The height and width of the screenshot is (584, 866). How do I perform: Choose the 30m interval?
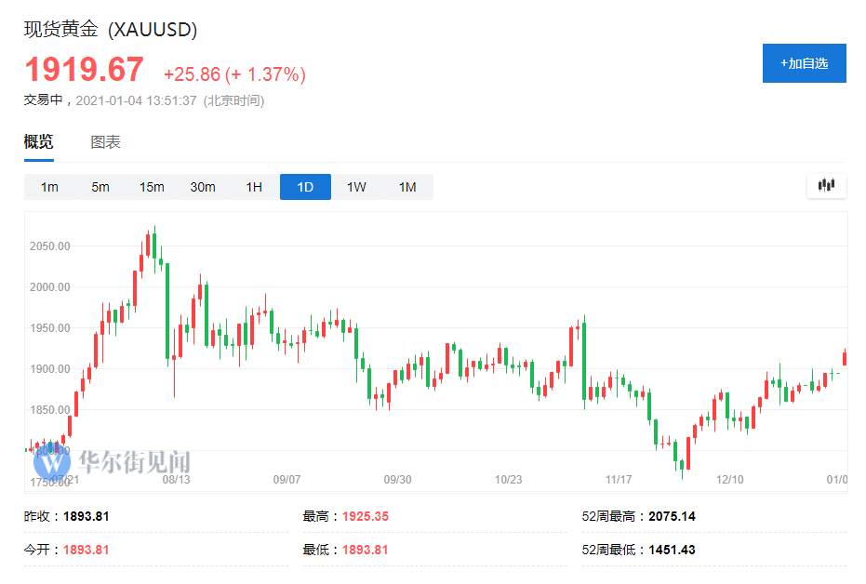[x=203, y=187]
